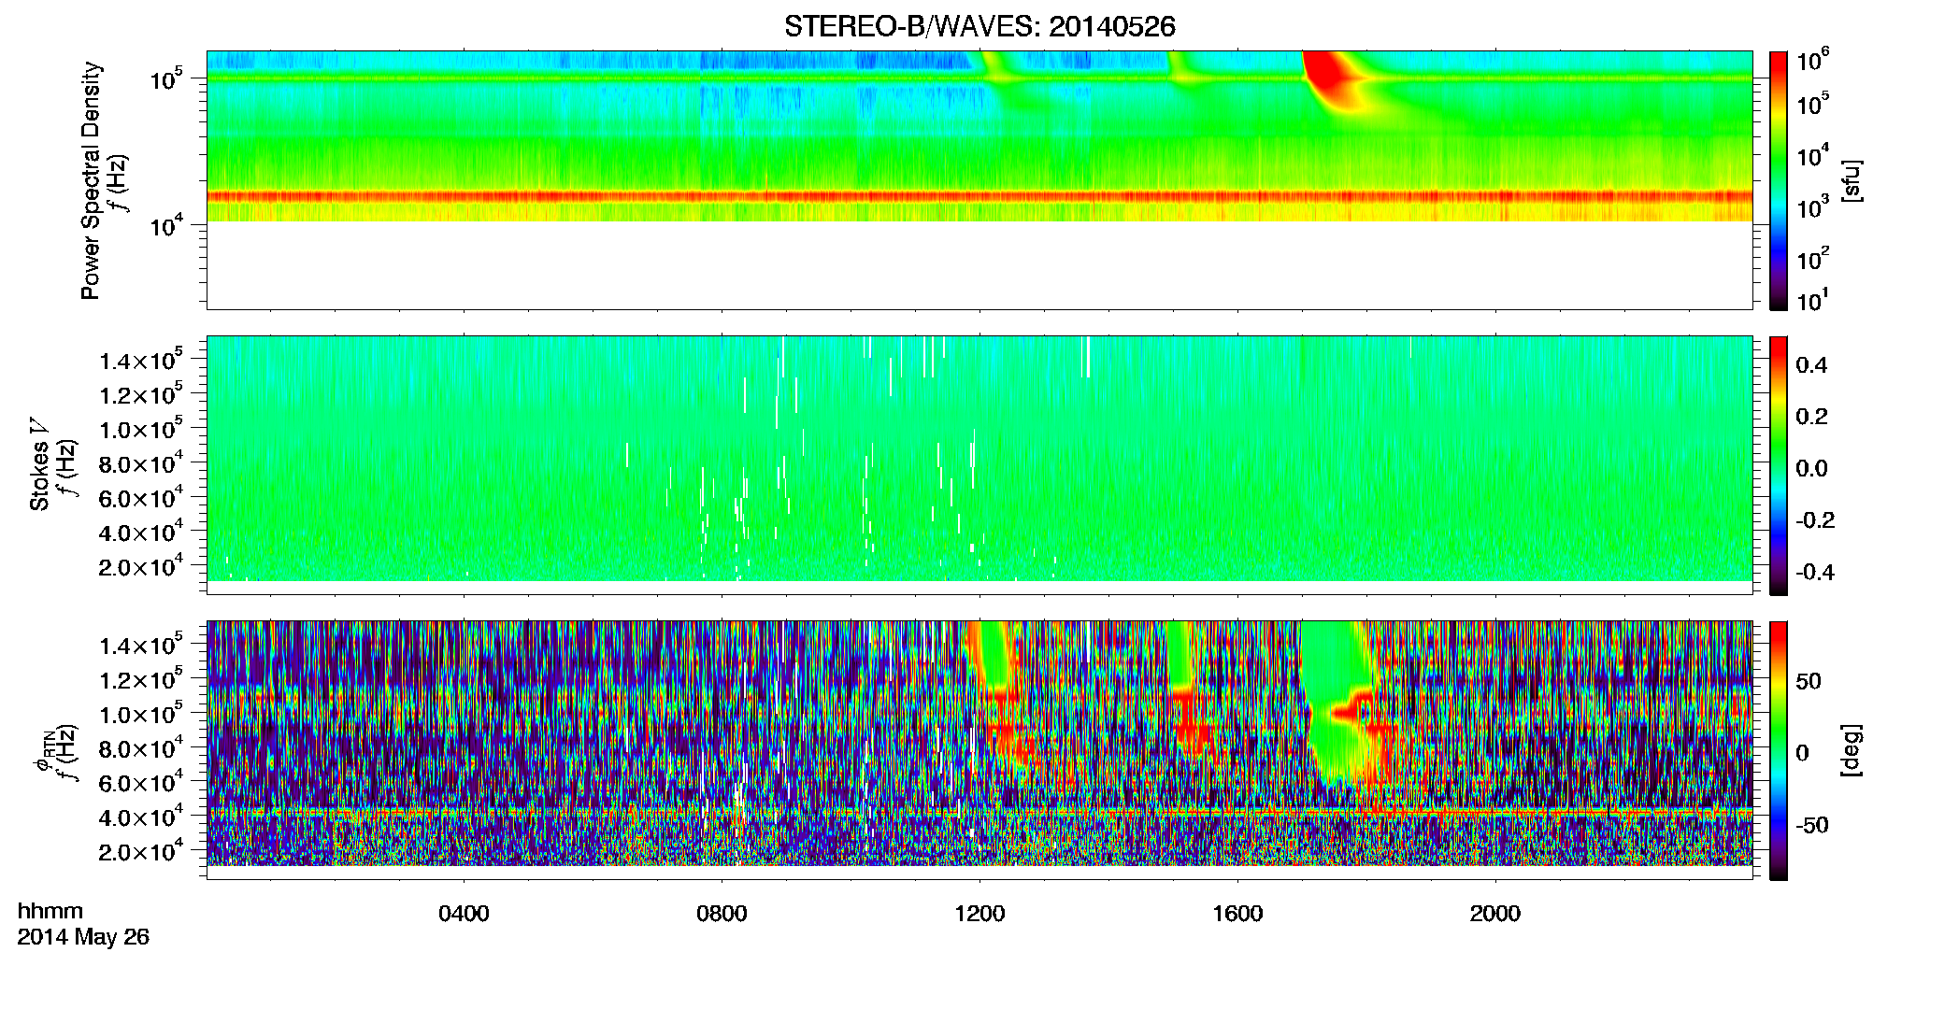Screen dimensions: 1959x1009
Task: Click the red horizontal band in top panel
Action: pyautogui.click(x=979, y=196)
